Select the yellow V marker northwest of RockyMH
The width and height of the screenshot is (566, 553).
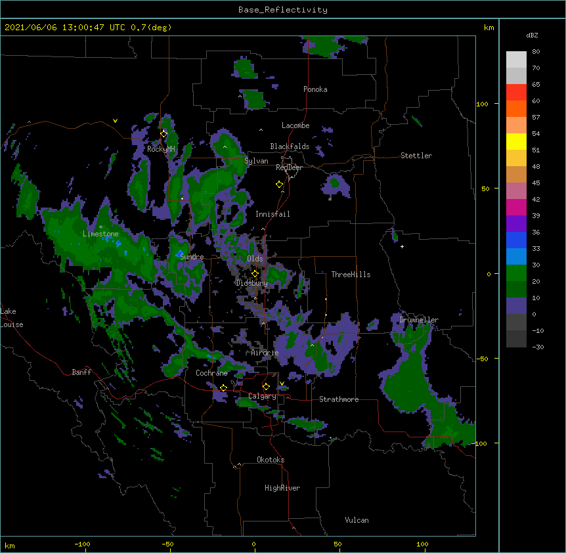coord(115,121)
